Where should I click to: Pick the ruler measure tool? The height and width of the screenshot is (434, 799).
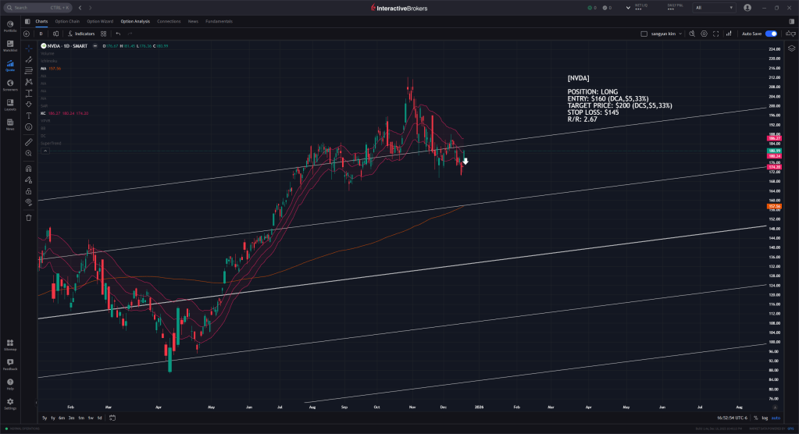pyautogui.click(x=29, y=142)
